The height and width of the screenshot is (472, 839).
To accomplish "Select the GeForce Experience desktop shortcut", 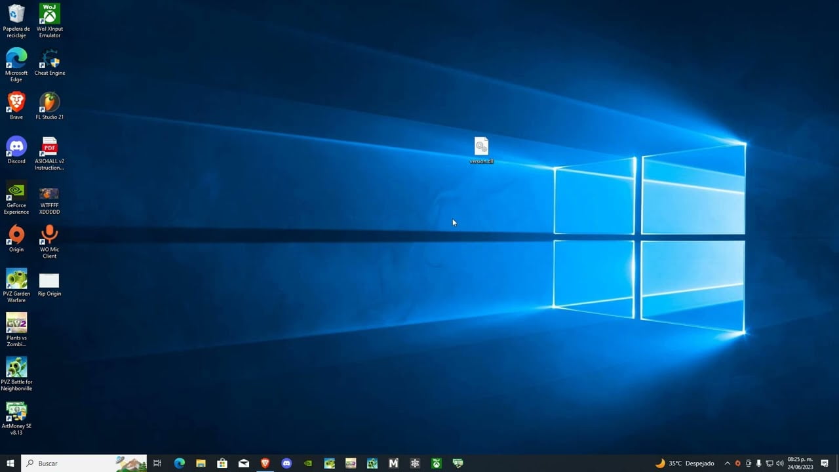I will tap(16, 197).
